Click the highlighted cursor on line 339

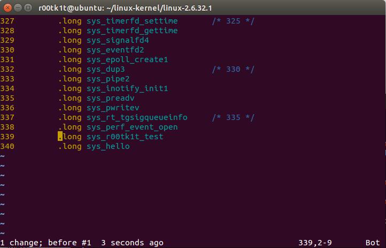[x=60, y=137]
